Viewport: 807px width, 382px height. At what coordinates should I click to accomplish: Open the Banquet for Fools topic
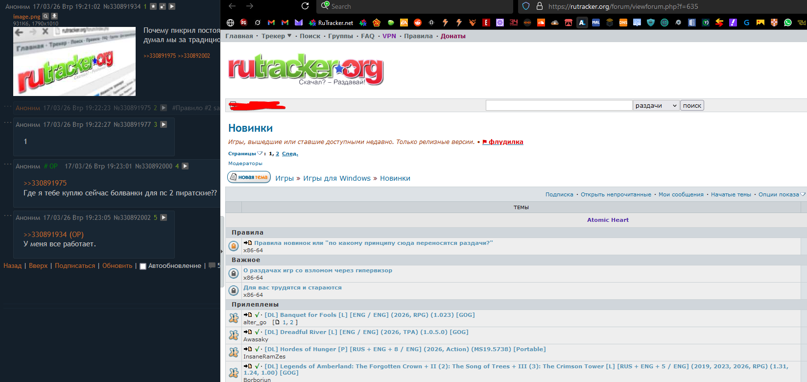coord(370,315)
